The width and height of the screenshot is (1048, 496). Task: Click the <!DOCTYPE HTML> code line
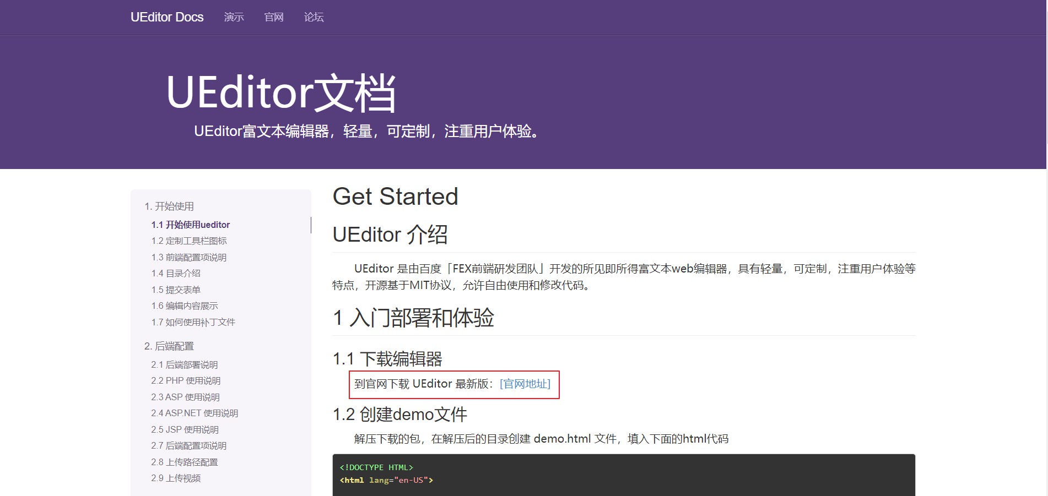pyautogui.click(x=376, y=467)
